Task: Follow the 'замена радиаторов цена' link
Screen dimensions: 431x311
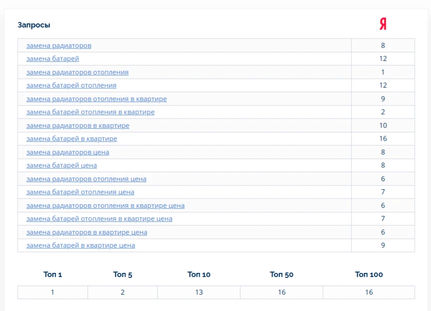Action: [x=68, y=152]
